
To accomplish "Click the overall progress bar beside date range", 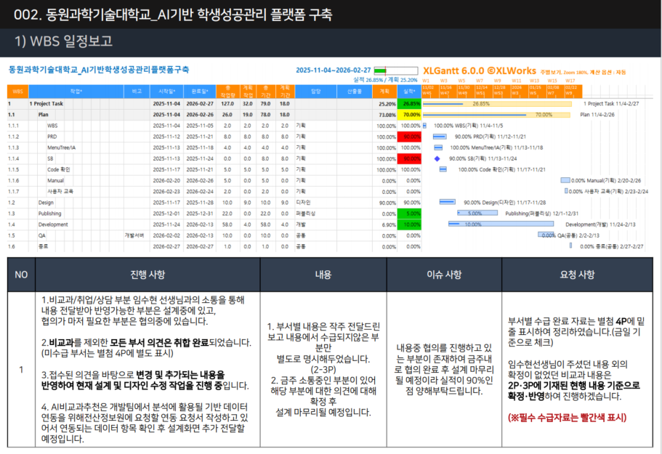I will [x=395, y=70].
